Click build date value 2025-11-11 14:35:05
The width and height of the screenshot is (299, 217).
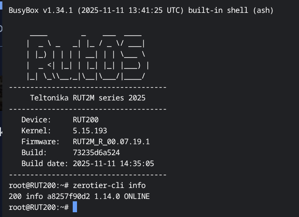click(113, 163)
